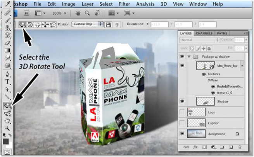Viewport: 254px width, 157px height.
Task: Select the Zoom tool in the toolbox
Action: tap(7, 128)
